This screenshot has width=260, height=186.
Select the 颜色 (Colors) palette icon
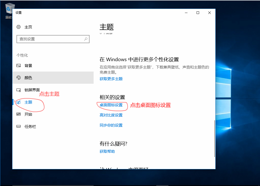(x=19, y=78)
